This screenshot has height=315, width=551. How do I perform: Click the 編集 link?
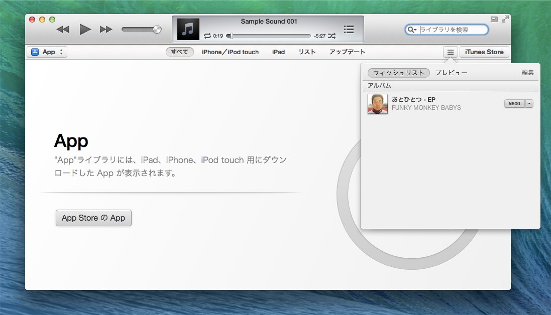point(527,73)
